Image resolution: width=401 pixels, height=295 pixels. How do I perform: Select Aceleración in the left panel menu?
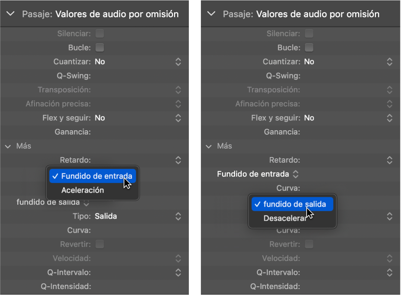point(83,190)
